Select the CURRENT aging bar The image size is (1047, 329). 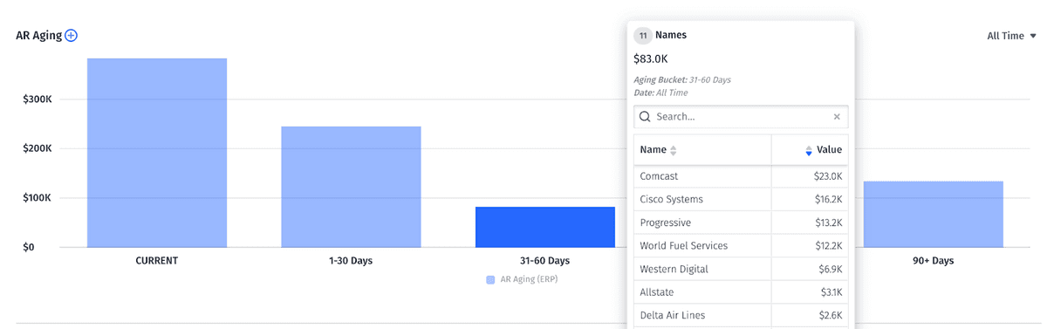(x=157, y=153)
